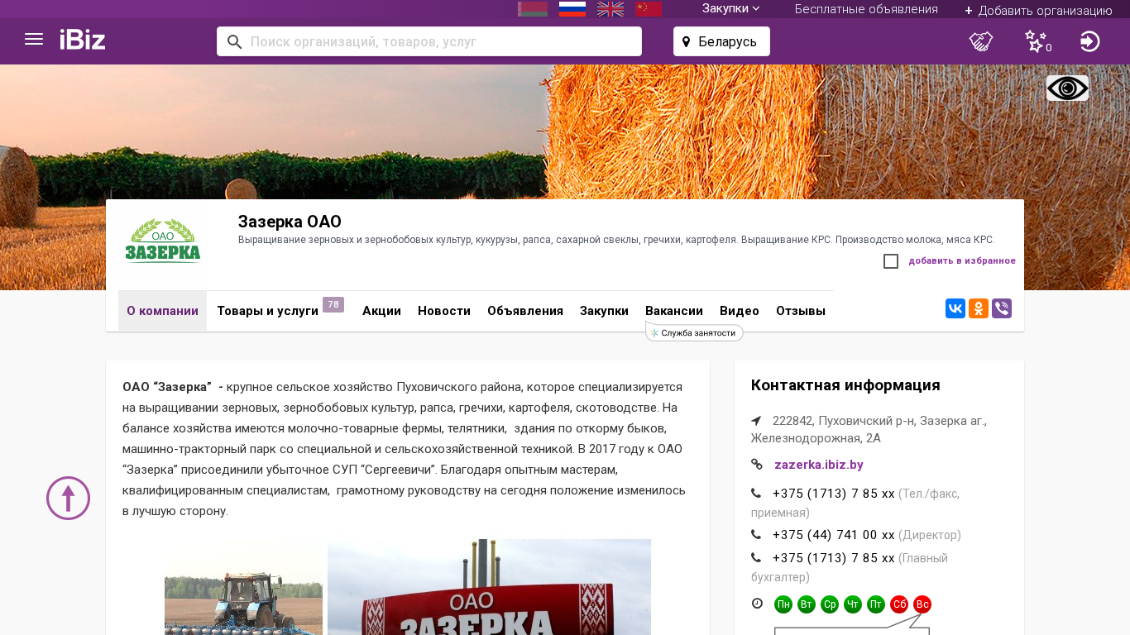Check the добавить в избранное checkbox
1130x635 pixels.
click(891, 261)
